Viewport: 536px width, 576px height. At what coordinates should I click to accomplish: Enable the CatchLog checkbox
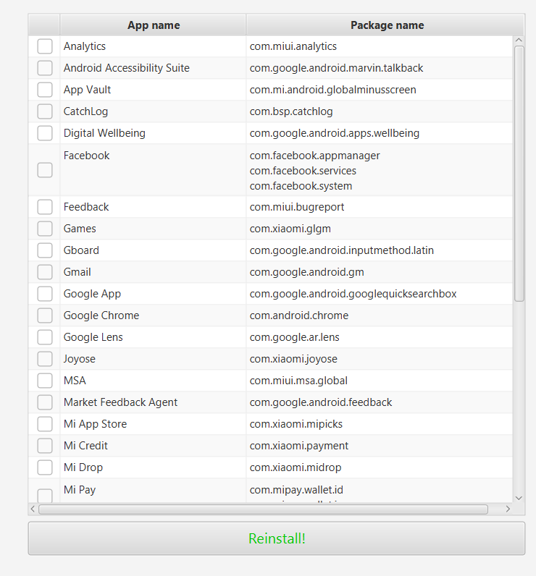(x=45, y=111)
